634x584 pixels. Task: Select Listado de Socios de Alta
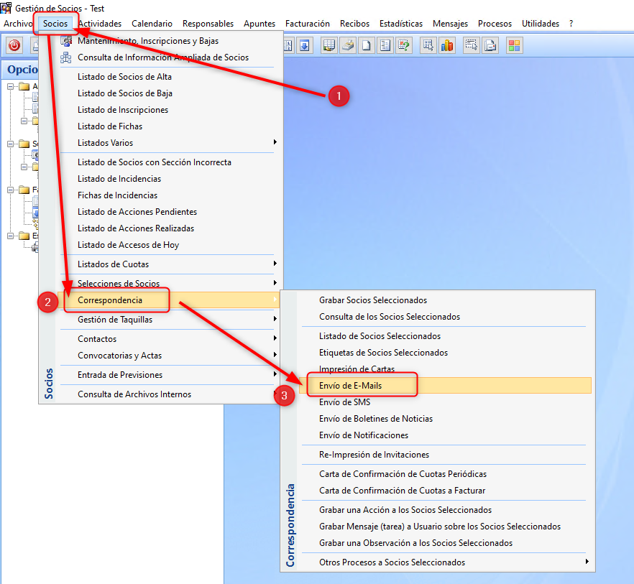tap(124, 77)
